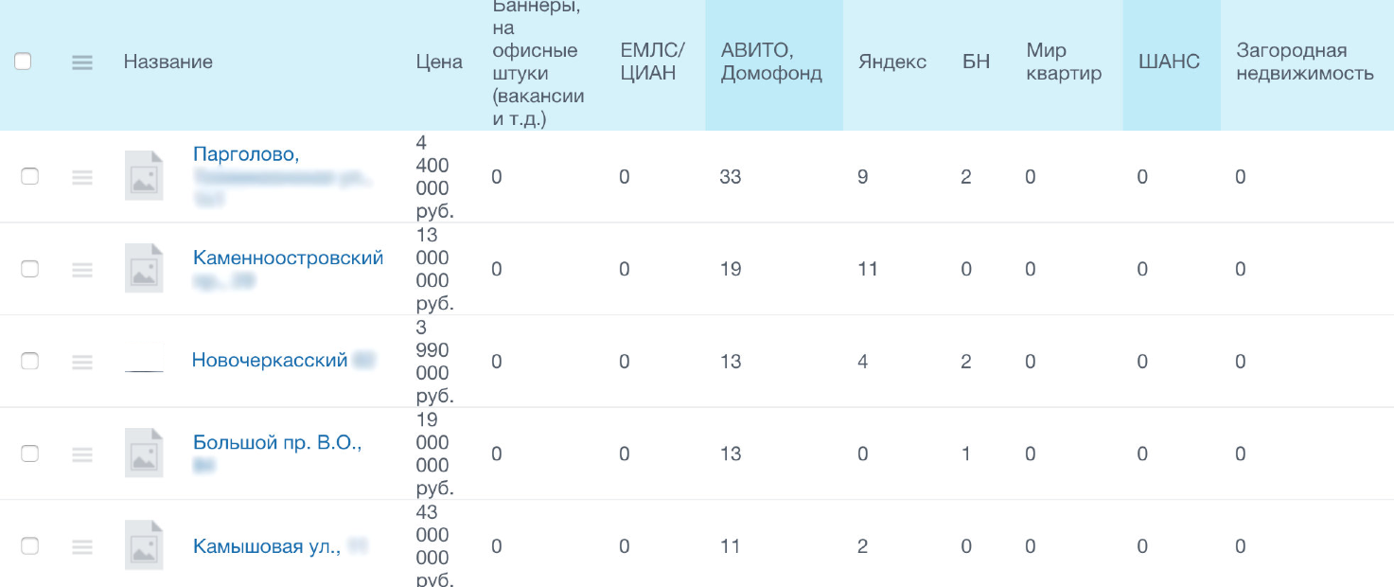Open image placeholder for Парголово listing
Screen dimensions: 1394x587
pyautogui.click(x=144, y=176)
